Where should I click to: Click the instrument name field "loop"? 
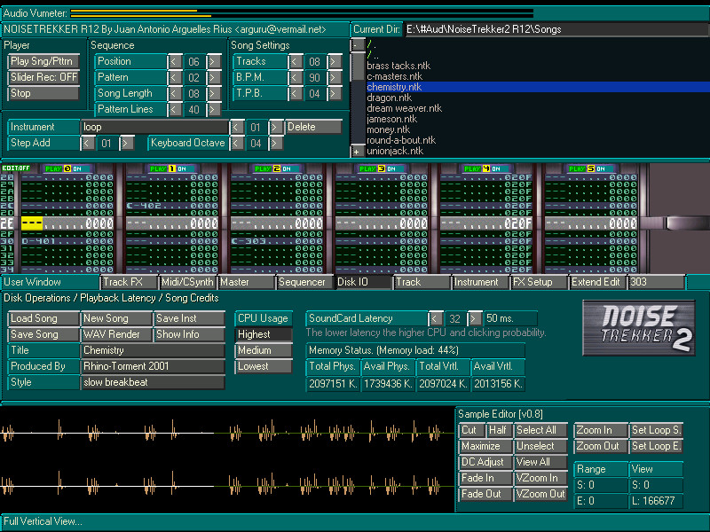[154, 127]
